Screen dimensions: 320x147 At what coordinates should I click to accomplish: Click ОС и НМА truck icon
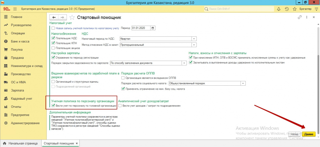[6, 82]
